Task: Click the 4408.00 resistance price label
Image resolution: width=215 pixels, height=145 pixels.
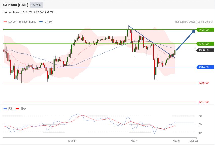Action: (205, 30)
